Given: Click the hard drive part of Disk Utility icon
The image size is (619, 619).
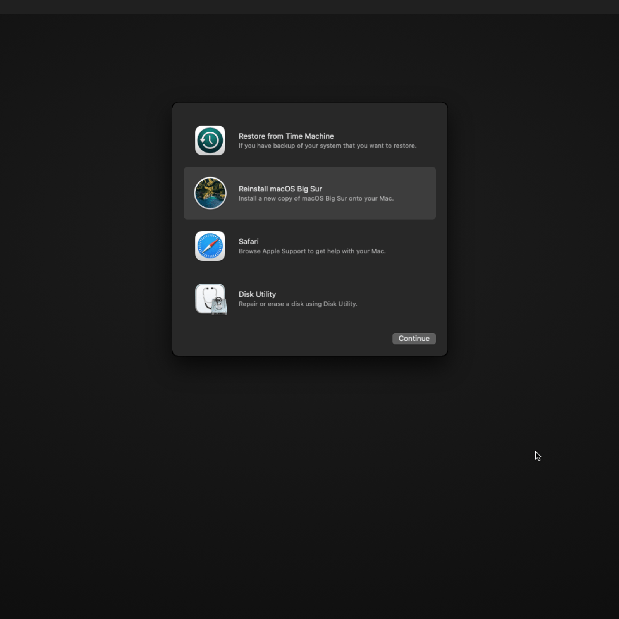Looking at the screenshot, I should (220, 307).
